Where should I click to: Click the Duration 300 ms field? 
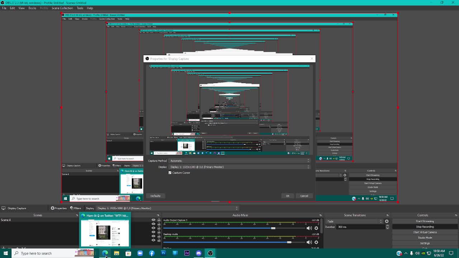coord(361,227)
